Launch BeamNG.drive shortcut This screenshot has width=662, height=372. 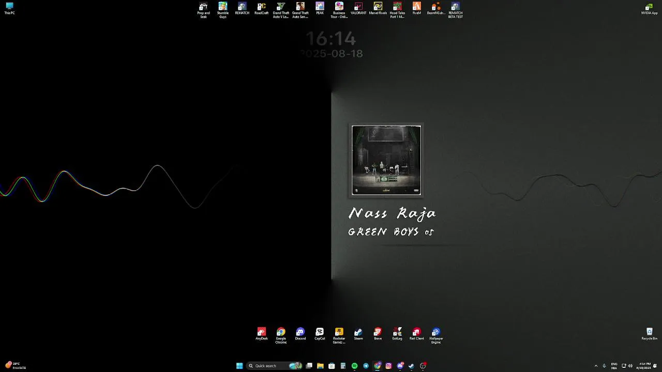point(436,8)
